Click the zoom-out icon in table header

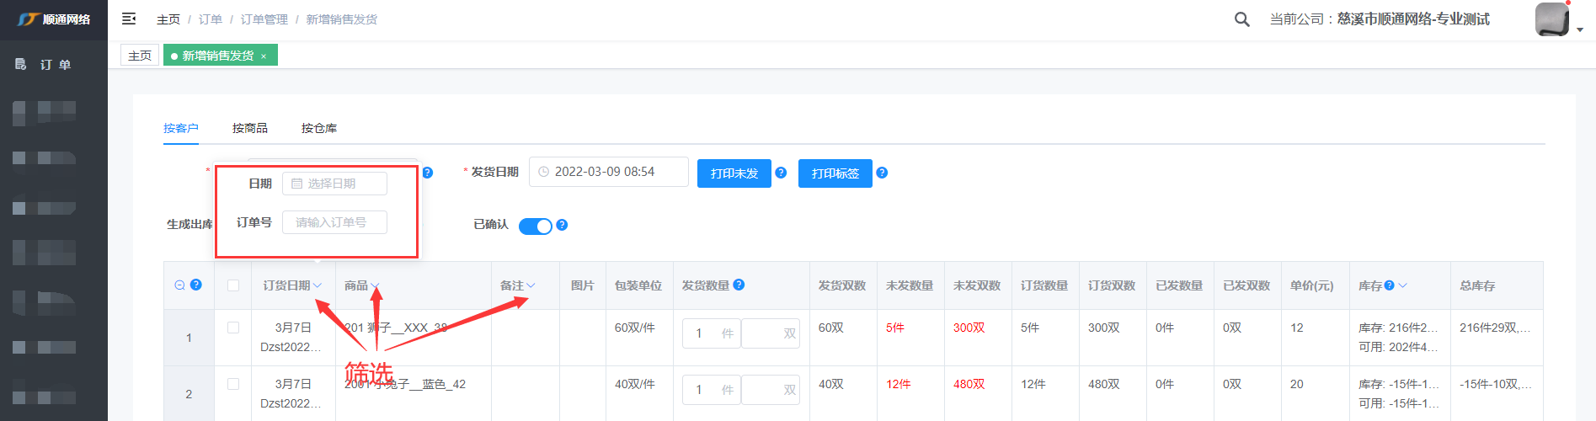coord(179,285)
